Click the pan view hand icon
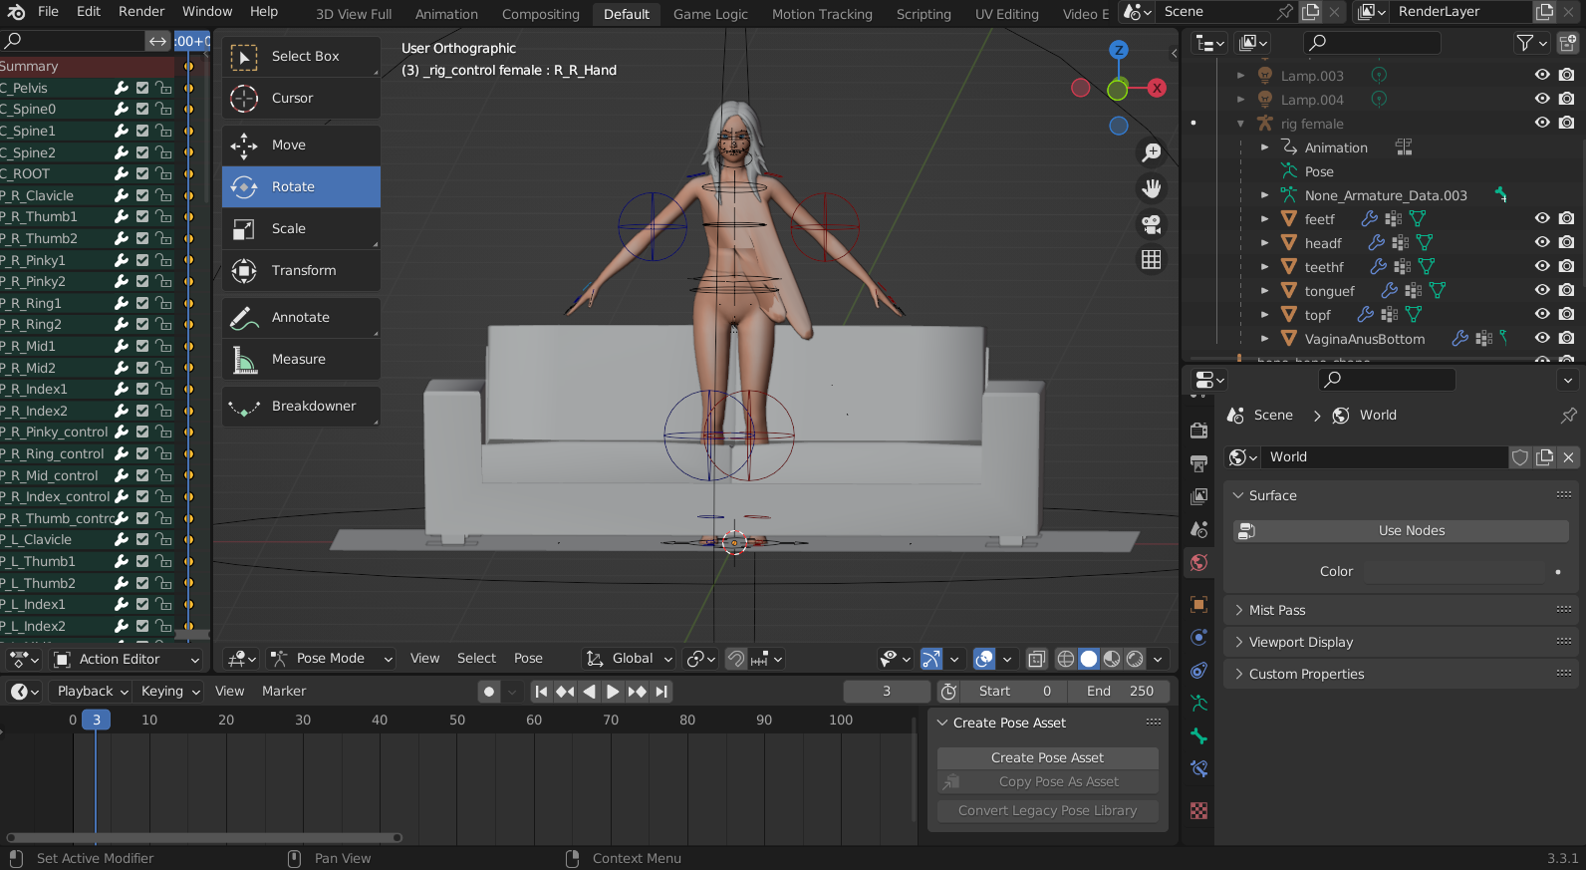Screen dimensions: 1586x870 (1152, 188)
